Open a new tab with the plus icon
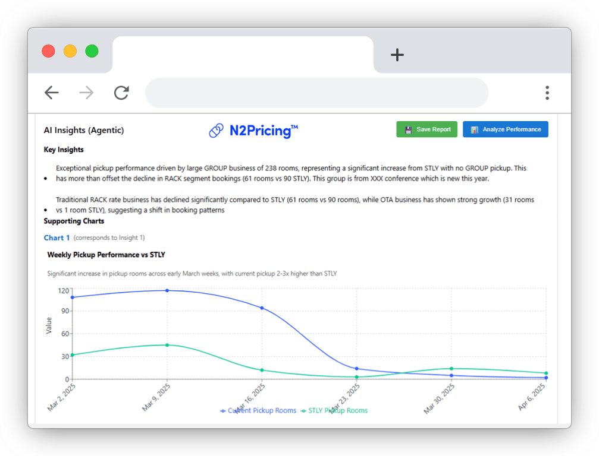 [x=397, y=55]
